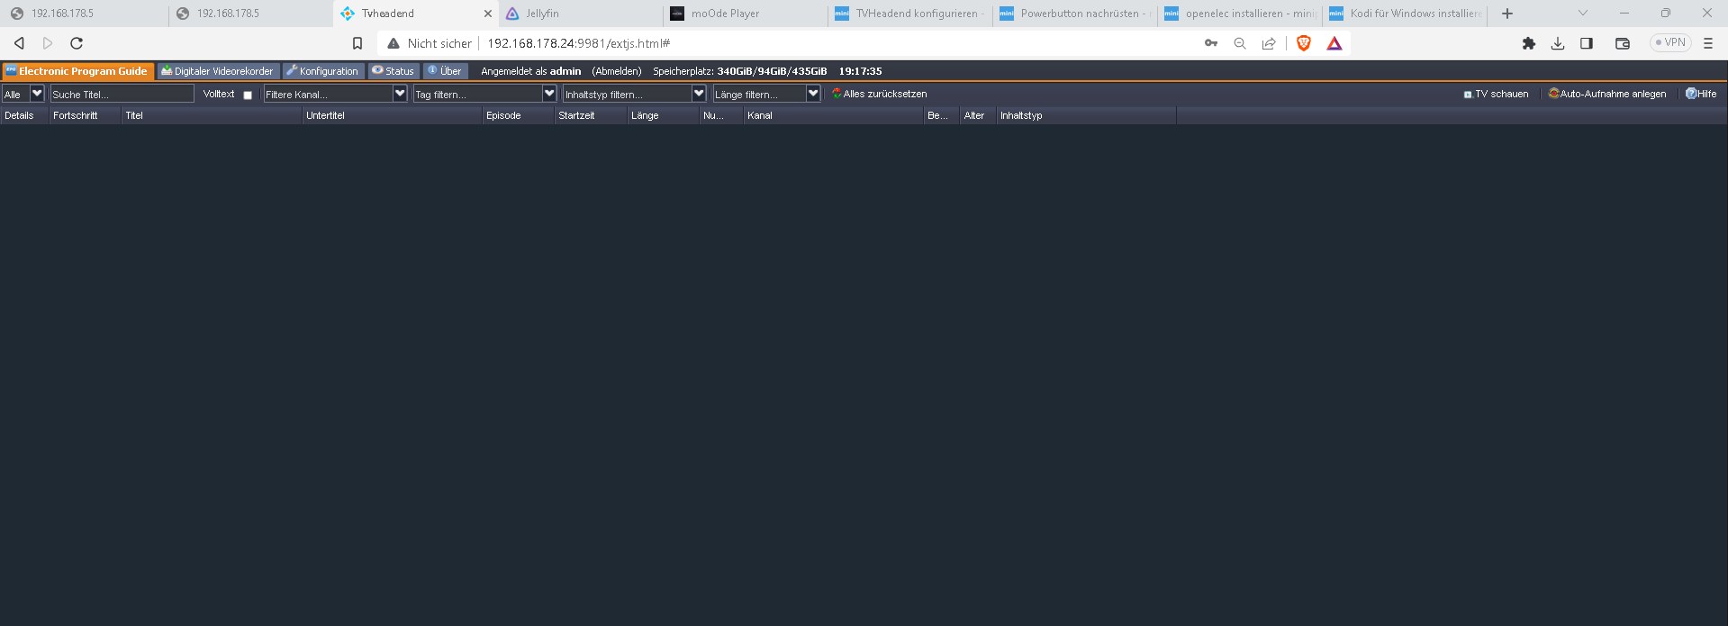Viewport: 1728px width, 626px height.
Task: Toggle the VPN button
Action: (x=1669, y=42)
